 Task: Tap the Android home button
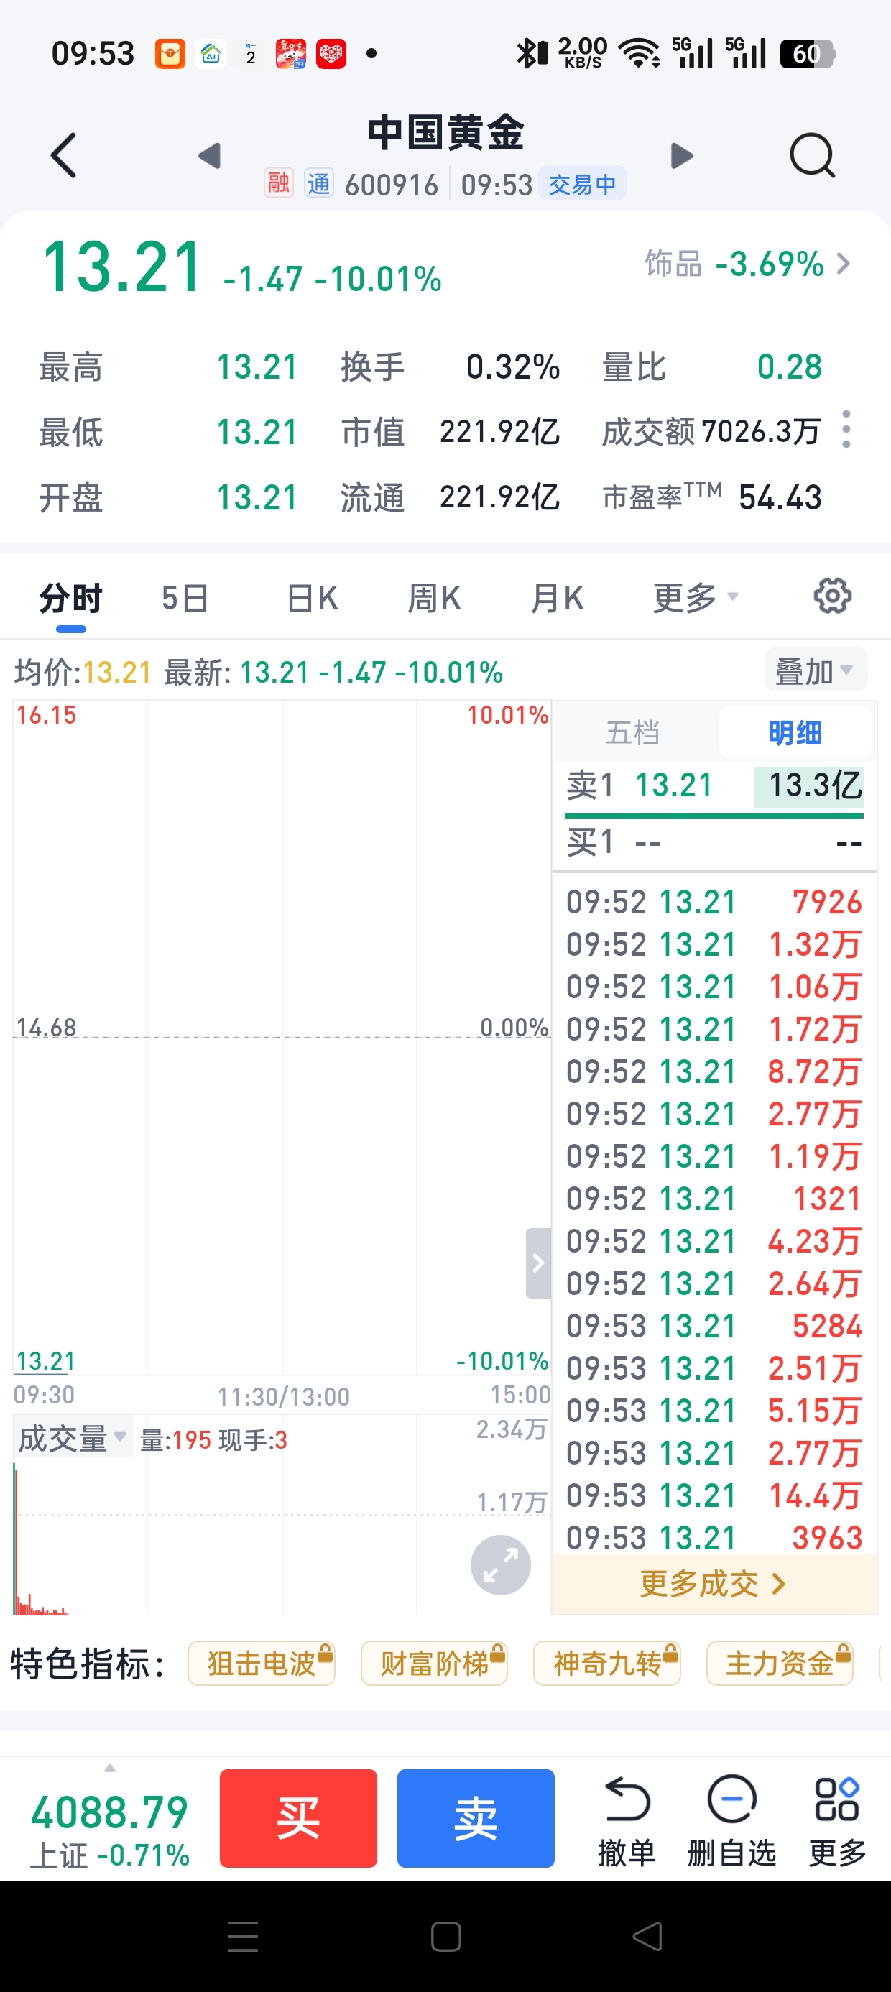click(446, 1937)
